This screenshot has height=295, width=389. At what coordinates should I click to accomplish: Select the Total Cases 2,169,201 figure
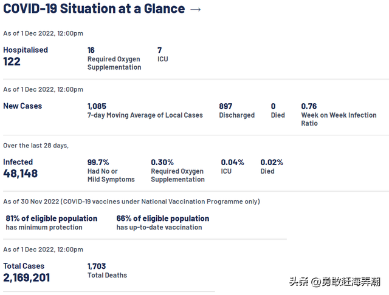[26, 273]
